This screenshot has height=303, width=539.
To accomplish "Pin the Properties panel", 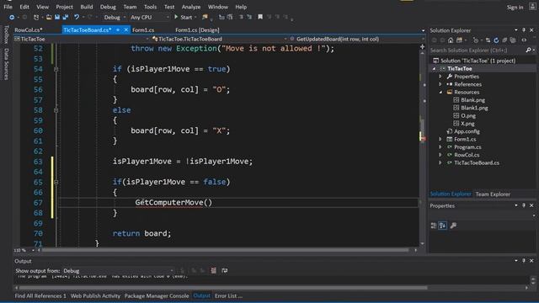I will click(x=524, y=205).
